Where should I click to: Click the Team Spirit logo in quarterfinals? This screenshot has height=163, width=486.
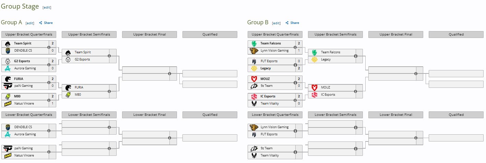point(8,43)
